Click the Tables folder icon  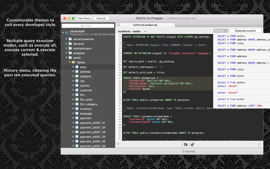(73, 62)
